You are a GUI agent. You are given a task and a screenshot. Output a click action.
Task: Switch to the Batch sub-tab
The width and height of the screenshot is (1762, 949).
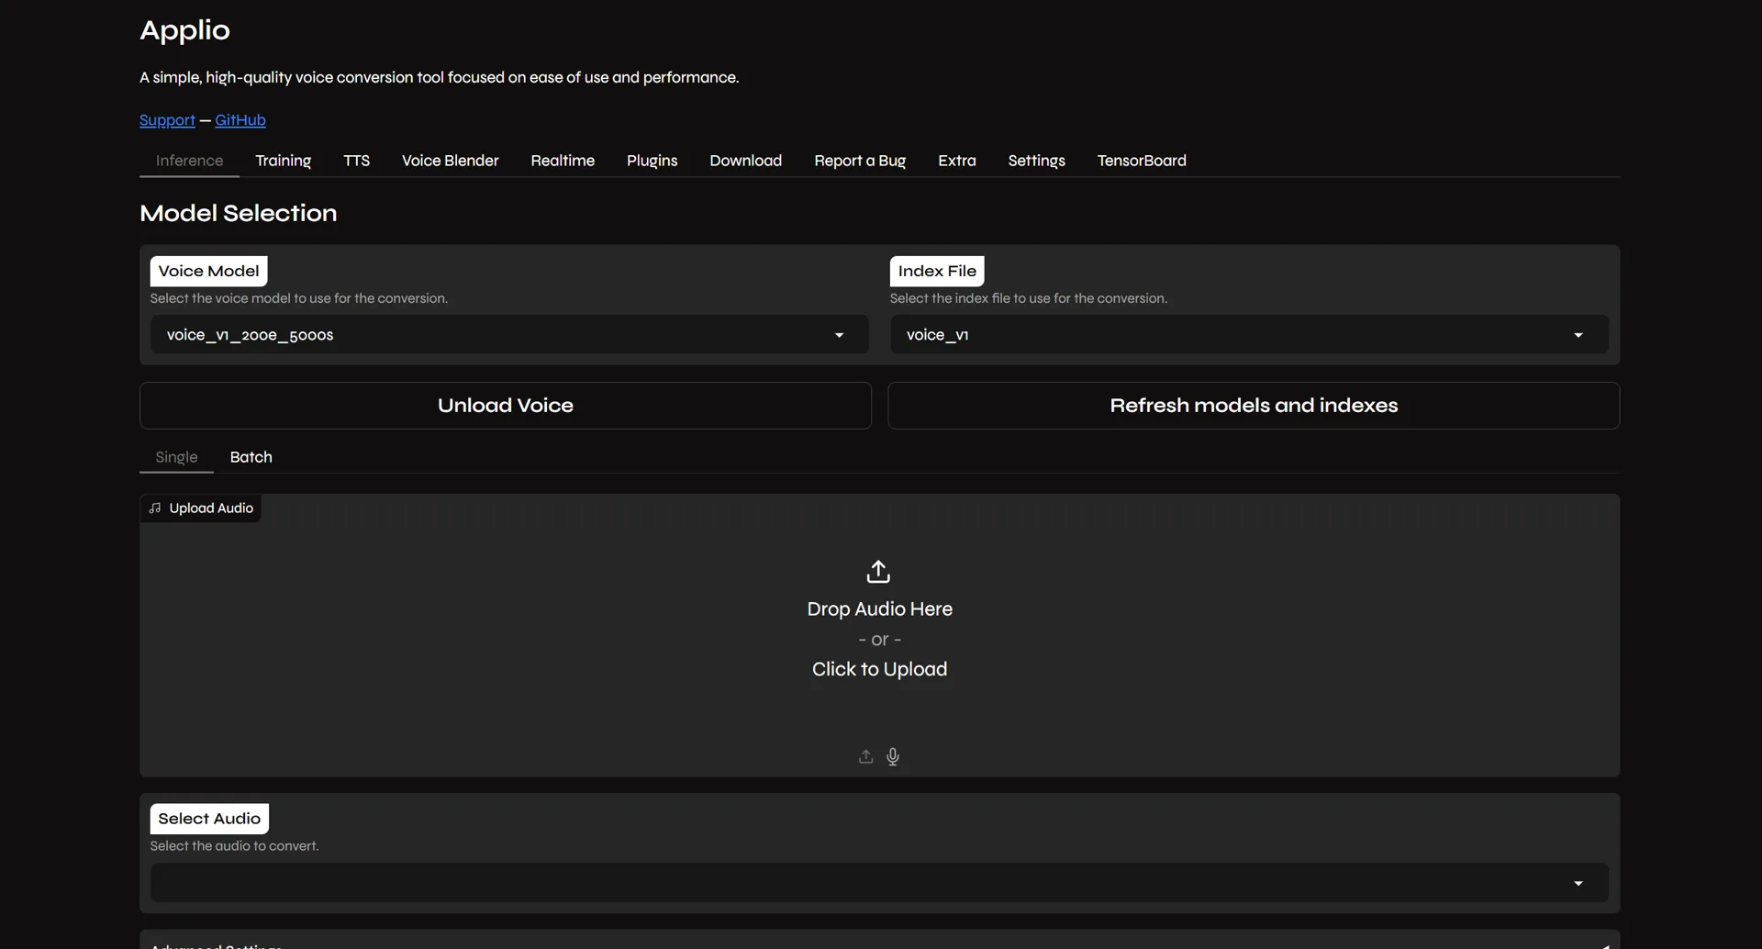tap(251, 457)
